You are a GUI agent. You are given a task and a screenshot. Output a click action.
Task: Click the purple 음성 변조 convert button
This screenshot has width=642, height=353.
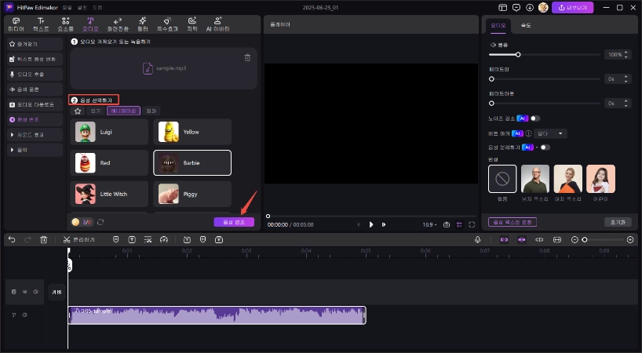234,222
